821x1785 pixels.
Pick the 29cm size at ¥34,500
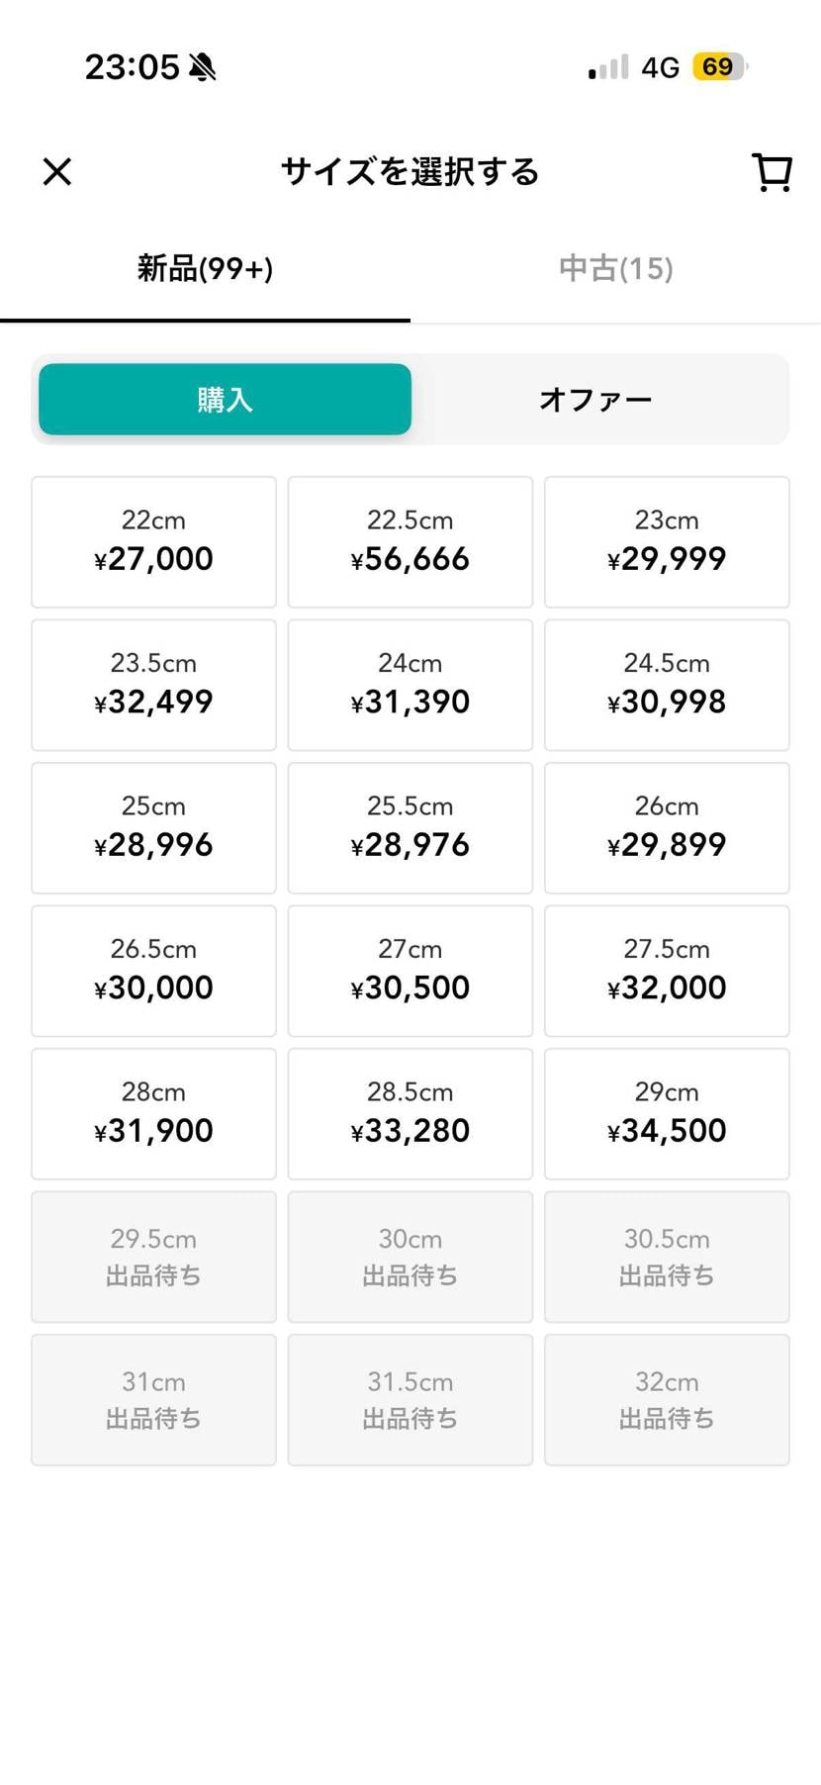click(x=667, y=1113)
